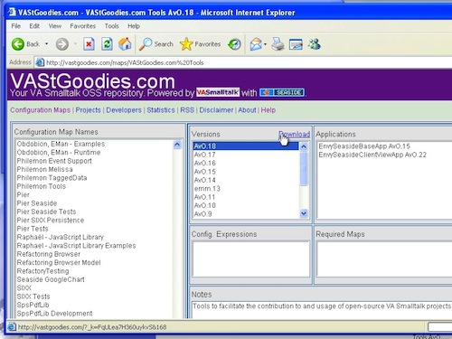This screenshot has width=452, height=339.
Task: Open the Tools menu
Action: click(111, 26)
